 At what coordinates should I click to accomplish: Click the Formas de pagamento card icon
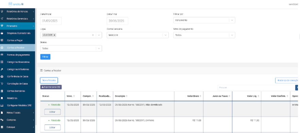click(x=2, y=55)
